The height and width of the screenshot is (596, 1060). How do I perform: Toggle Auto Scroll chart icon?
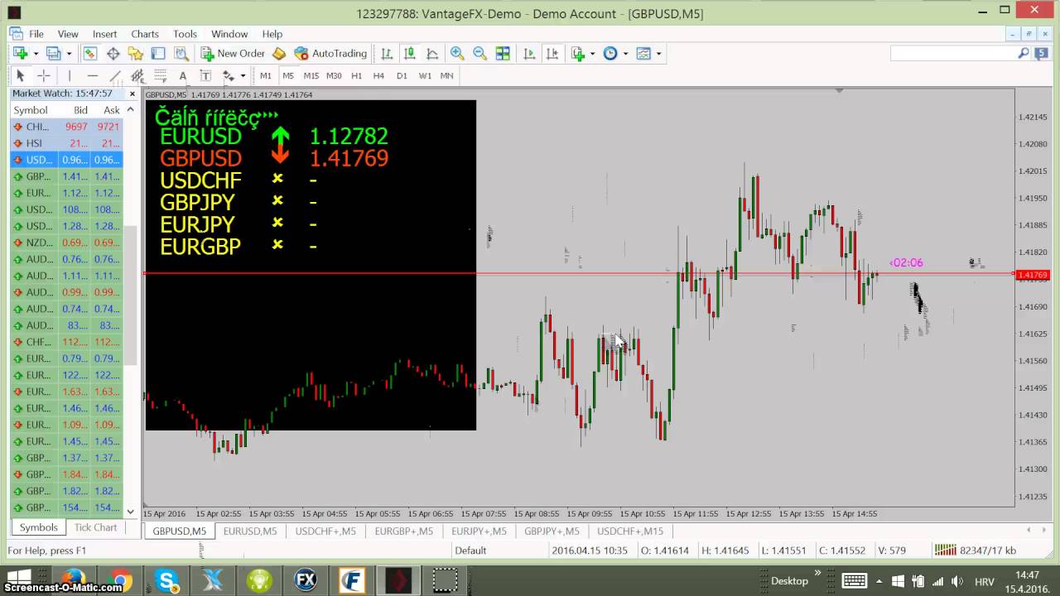click(x=529, y=53)
